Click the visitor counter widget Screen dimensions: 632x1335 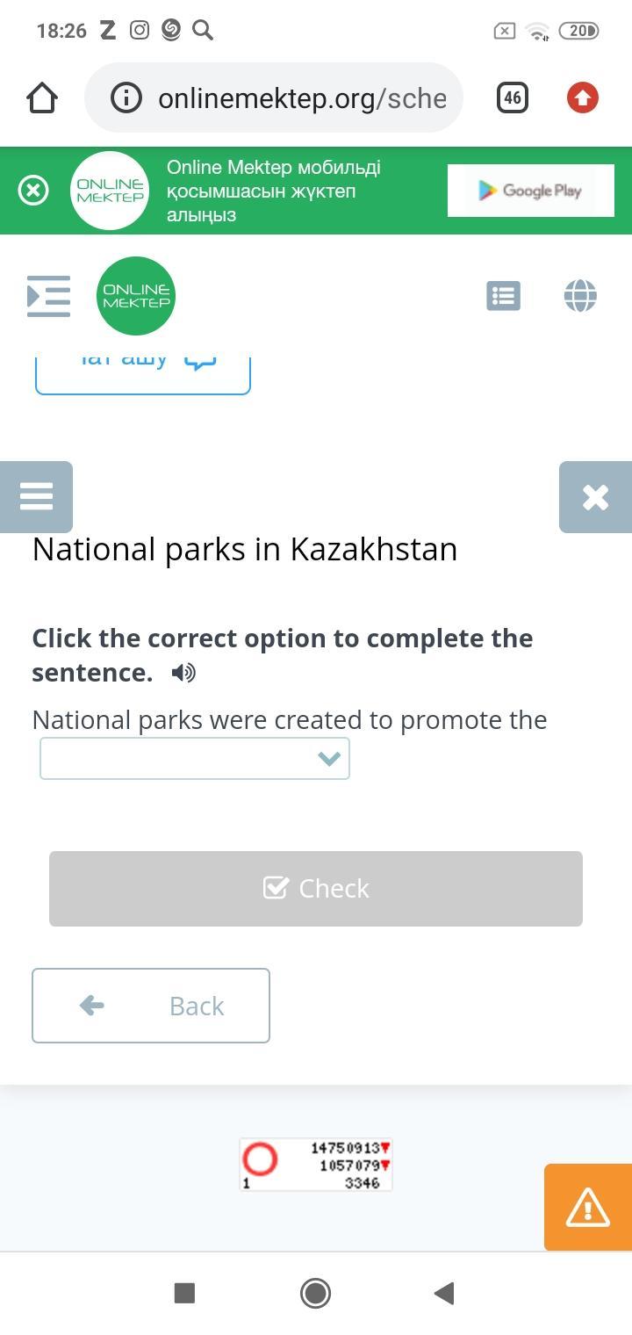[316, 1165]
